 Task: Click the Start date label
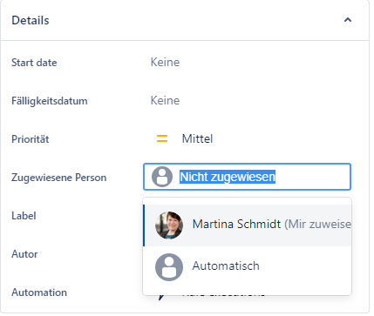(x=34, y=63)
